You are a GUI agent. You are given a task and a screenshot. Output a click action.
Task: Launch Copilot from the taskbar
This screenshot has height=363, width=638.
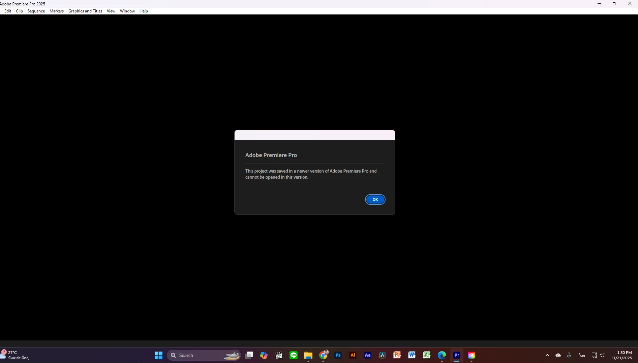(264, 355)
